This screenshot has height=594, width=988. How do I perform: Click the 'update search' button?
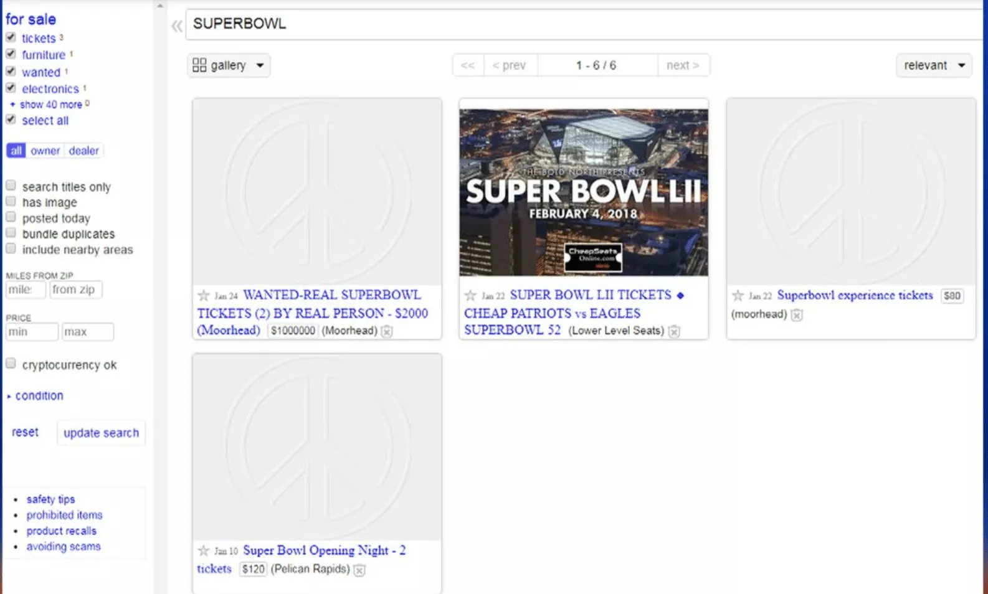[x=101, y=433]
